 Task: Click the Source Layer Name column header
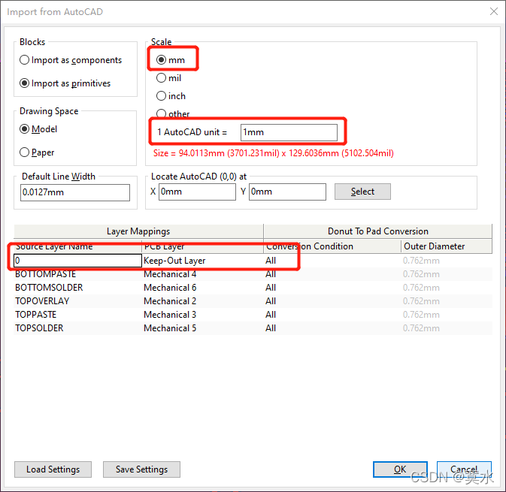(77, 246)
